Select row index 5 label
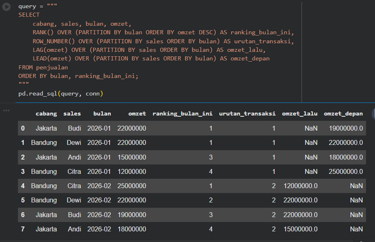This screenshot has height=242, width=375. point(23,200)
